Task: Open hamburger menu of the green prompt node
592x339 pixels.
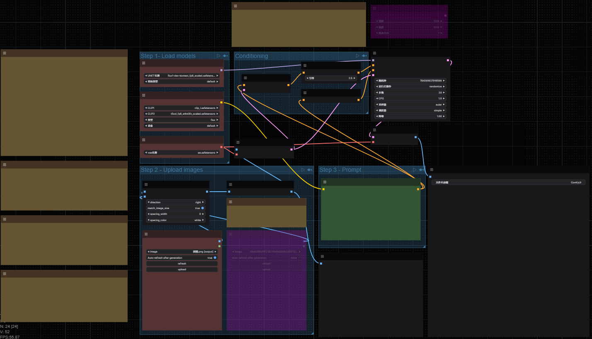Action: point(325,182)
